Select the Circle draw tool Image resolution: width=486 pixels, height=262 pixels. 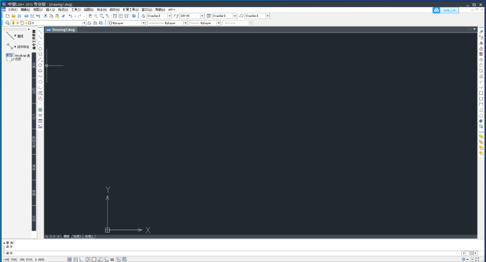pos(40,65)
